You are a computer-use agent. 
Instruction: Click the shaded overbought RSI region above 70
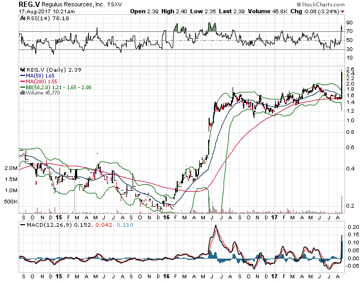tap(211, 28)
